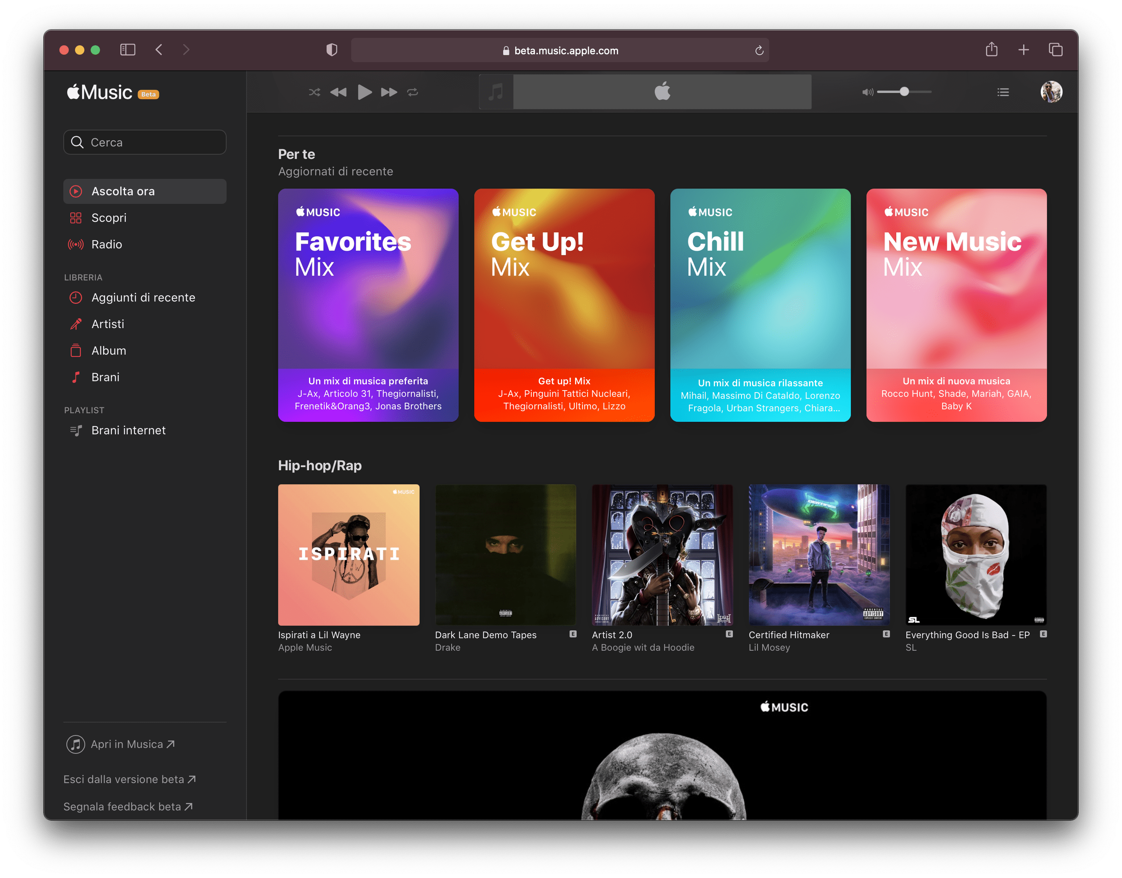Open the Artist 2.0 album cover

[662, 555]
